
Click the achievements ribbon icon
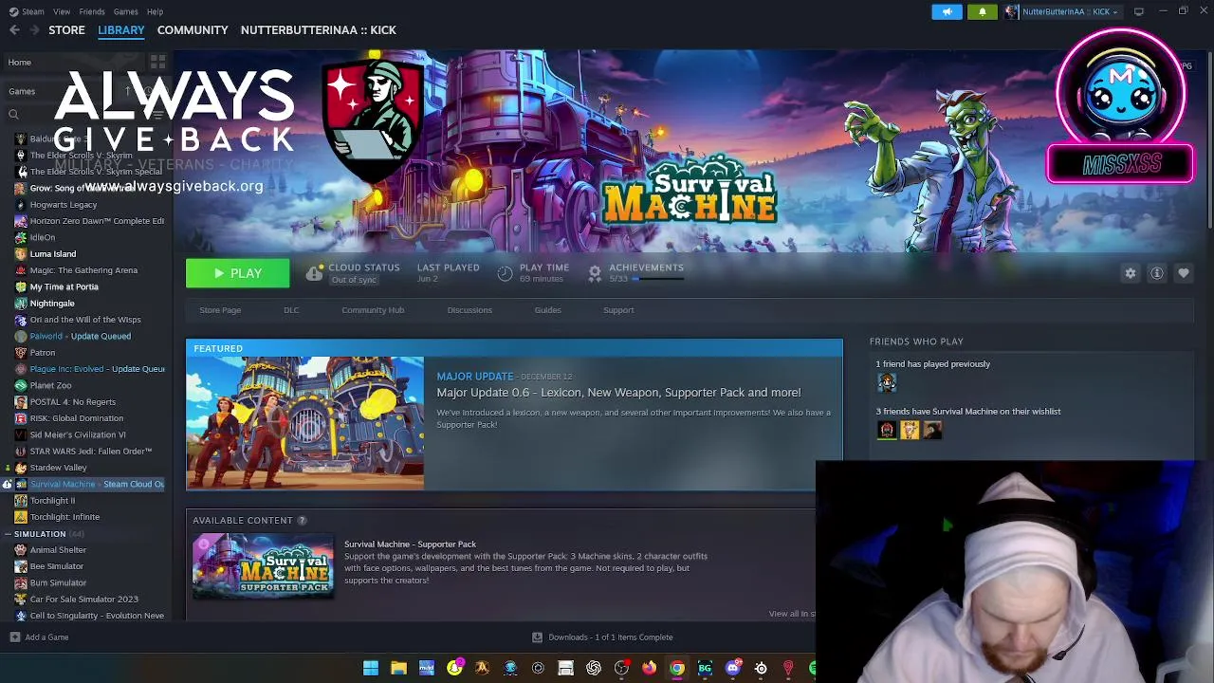click(595, 273)
